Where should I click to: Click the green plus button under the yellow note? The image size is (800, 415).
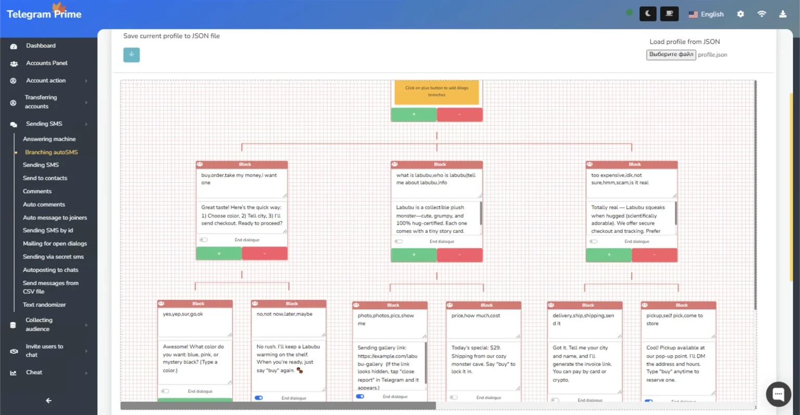[x=414, y=114]
